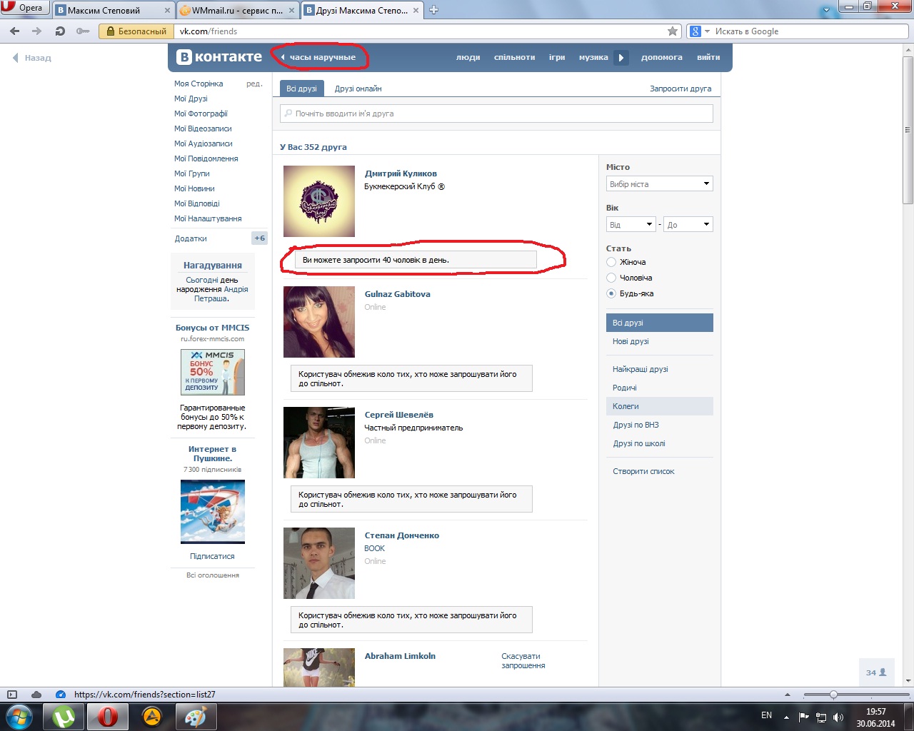Open Мої Налаштування in sidebar

(x=208, y=218)
